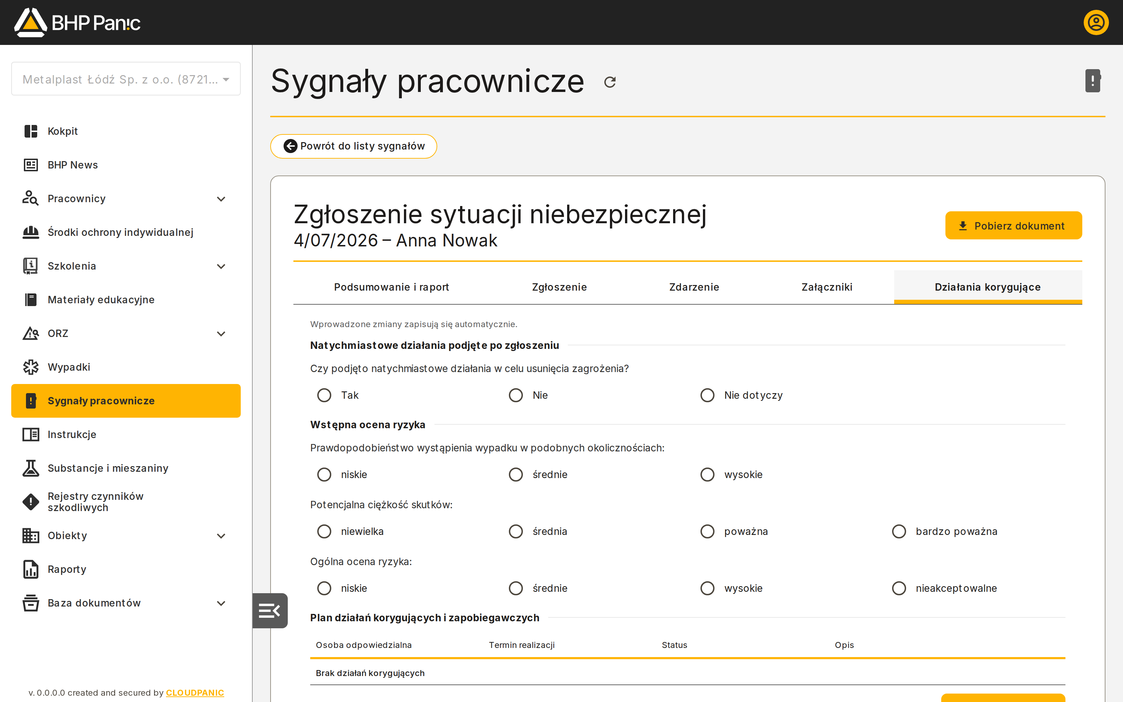The width and height of the screenshot is (1123, 702).
Task: Open Kokpit from the sidebar
Action: (x=126, y=131)
